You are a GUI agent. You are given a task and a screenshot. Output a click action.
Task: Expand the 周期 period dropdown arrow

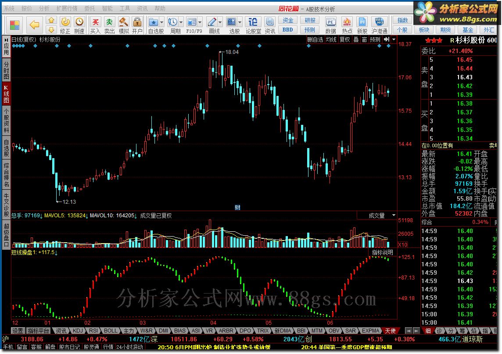coord(181,22)
